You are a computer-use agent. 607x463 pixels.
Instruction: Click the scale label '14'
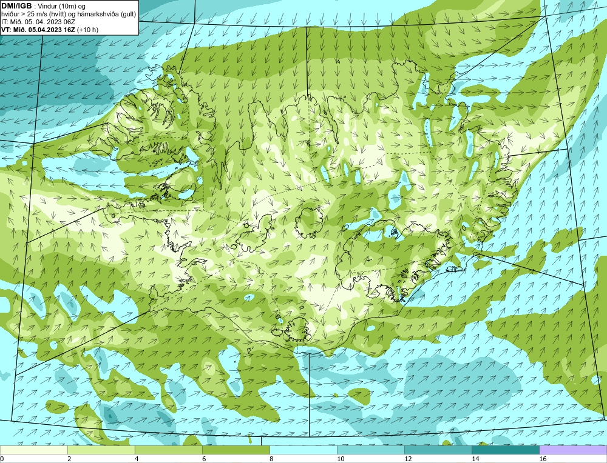[475, 459]
